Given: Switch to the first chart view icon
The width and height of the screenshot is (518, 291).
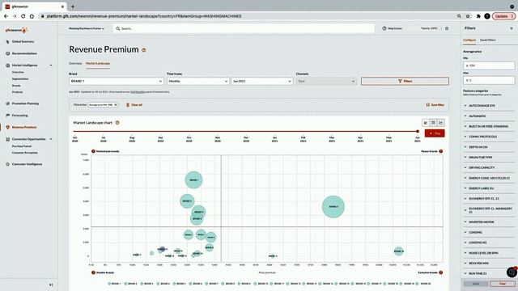Looking at the screenshot, I should pyautogui.click(x=426, y=123).
